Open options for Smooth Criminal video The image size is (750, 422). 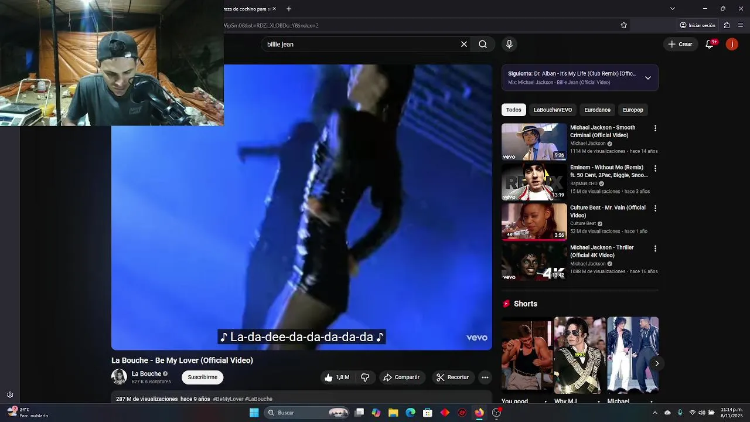point(655,128)
